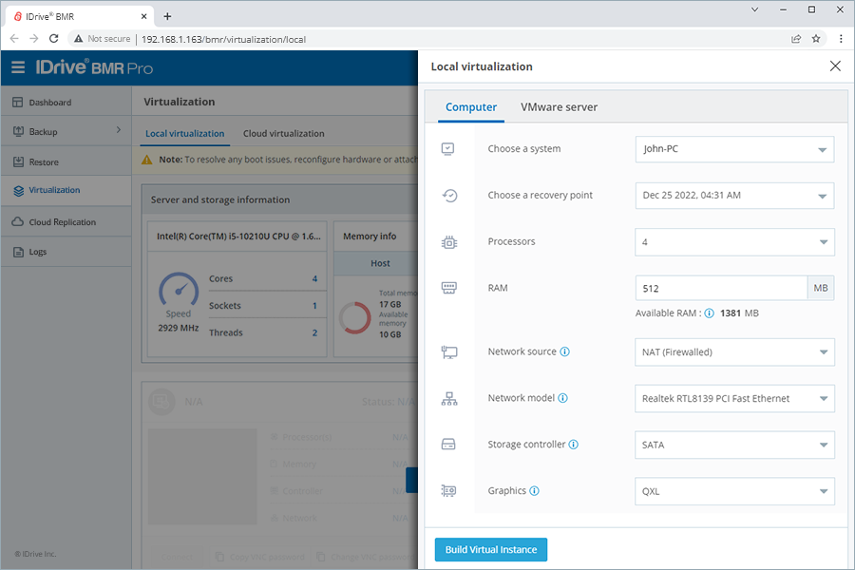The width and height of the screenshot is (855, 570).
Task: Click the recovery point history icon
Action: coord(449,196)
